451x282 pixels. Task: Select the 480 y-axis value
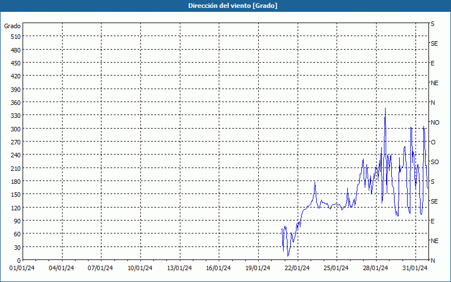pos(16,50)
